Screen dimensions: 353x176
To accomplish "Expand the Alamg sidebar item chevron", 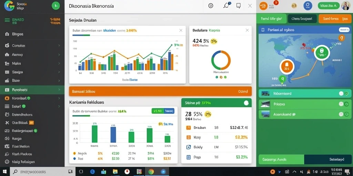I will (59, 55).
